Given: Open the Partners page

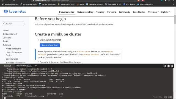Looking at the screenshot, I should [111, 12].
